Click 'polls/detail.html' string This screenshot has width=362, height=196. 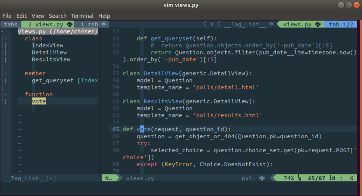(226, 87)
